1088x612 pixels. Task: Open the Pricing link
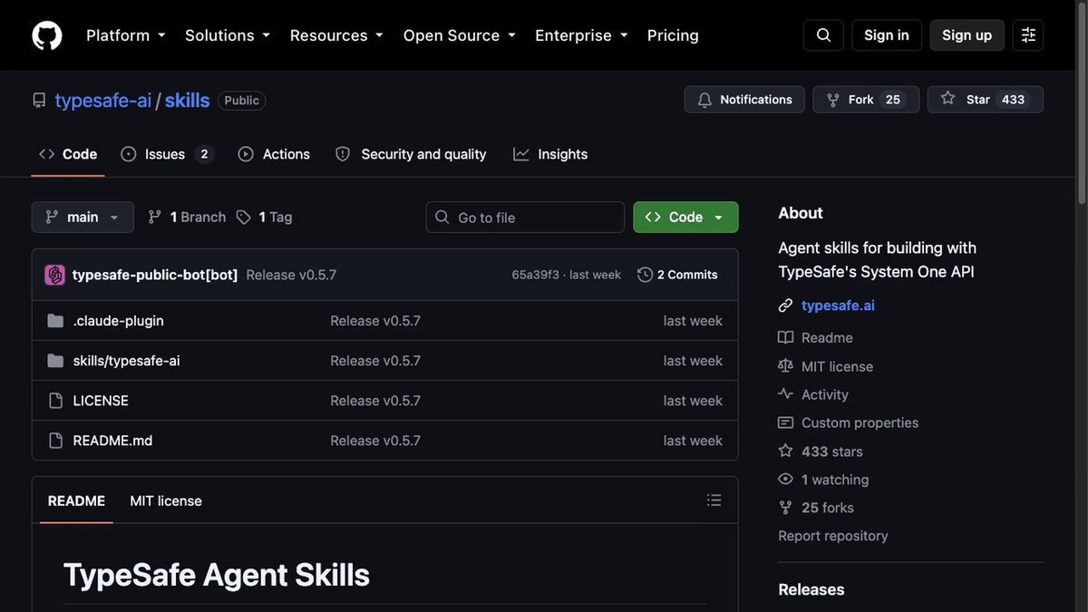point(673,35)
